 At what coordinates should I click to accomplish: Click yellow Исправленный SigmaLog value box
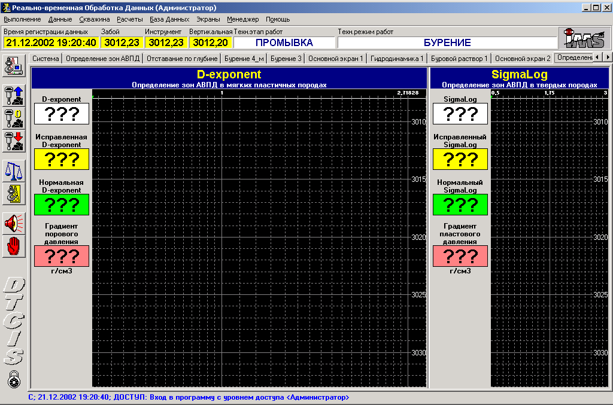pos(460,159)
